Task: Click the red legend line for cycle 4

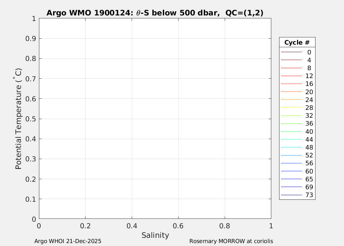Action: pyautogui.click(x=291, y=60)
